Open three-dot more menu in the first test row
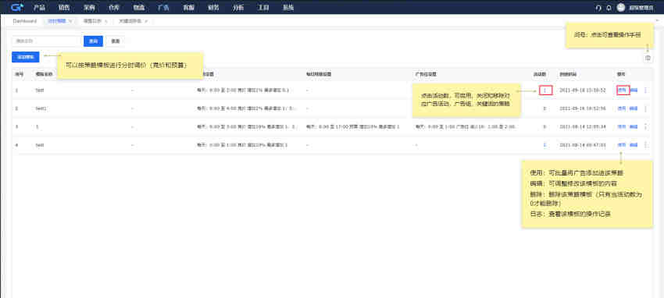The image size is (664, 298). coord(645,90)
